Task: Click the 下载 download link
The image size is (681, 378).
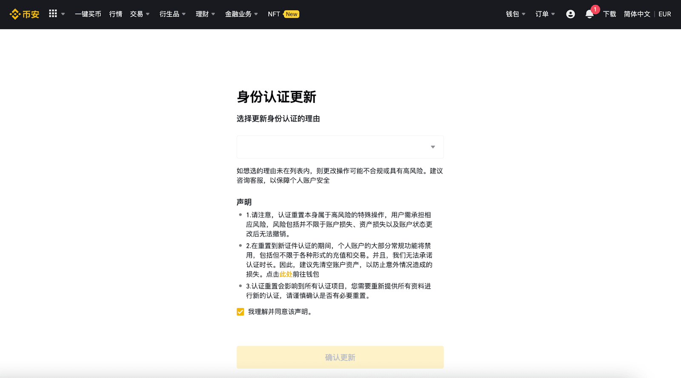Action: (x=609, y=14)
